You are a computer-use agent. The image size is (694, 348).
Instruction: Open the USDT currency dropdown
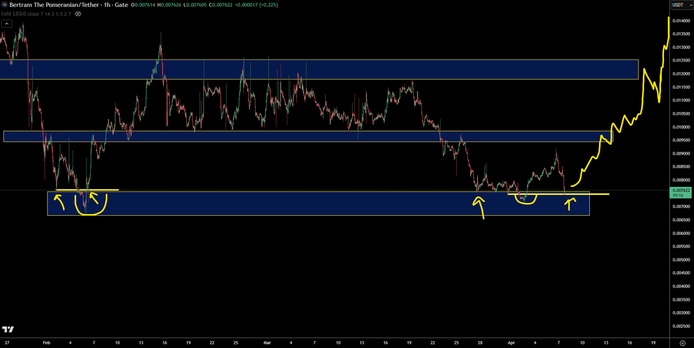point(682,5)
